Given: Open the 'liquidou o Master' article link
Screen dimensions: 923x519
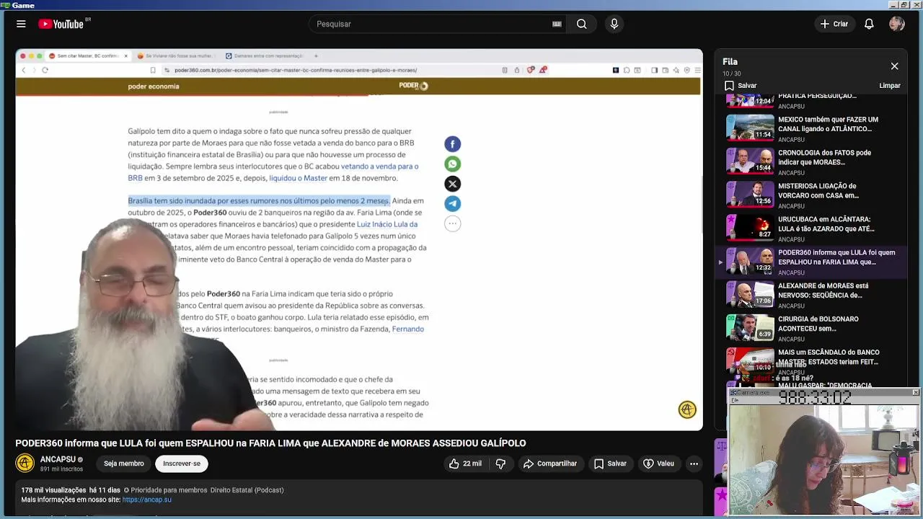Looking at the screenshot, I should (x=298, y=178).
